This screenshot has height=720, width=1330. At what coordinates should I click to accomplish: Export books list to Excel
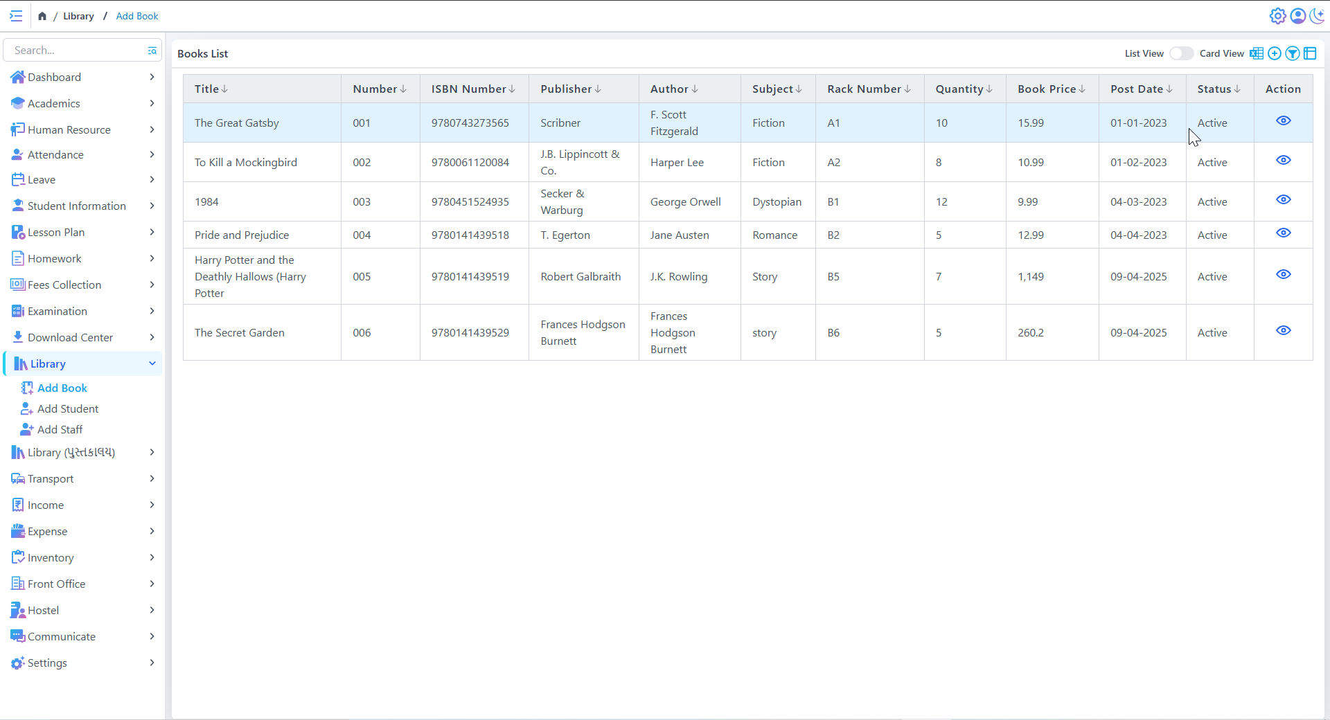pyautogui.click(x=1257, y=53)
